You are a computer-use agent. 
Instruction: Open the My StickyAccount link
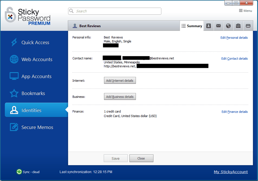231,172
